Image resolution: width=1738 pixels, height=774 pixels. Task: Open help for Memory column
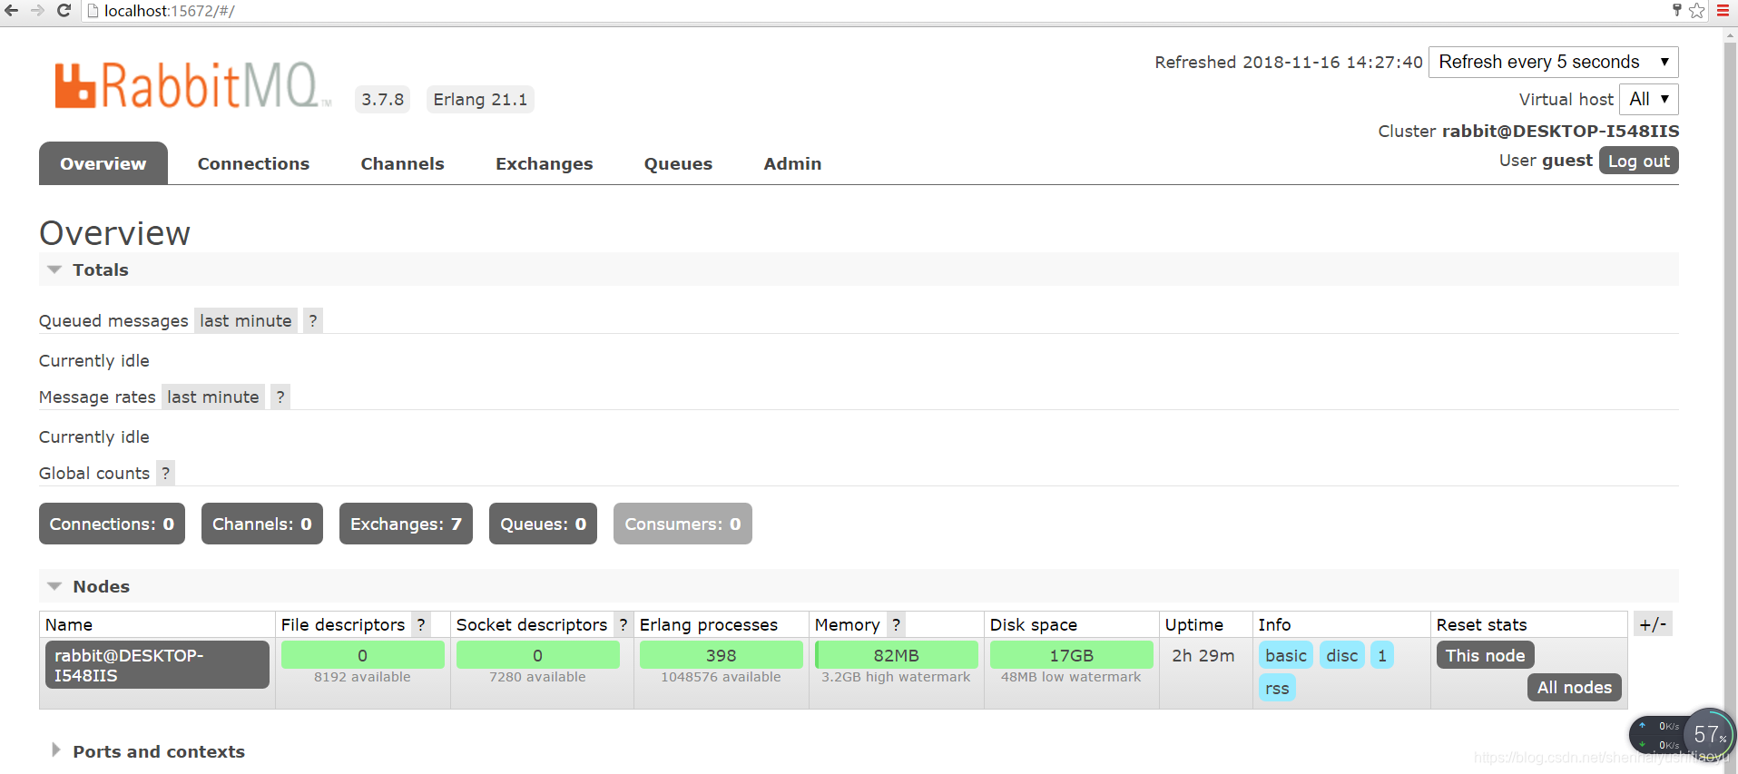[x=896, y=624]
